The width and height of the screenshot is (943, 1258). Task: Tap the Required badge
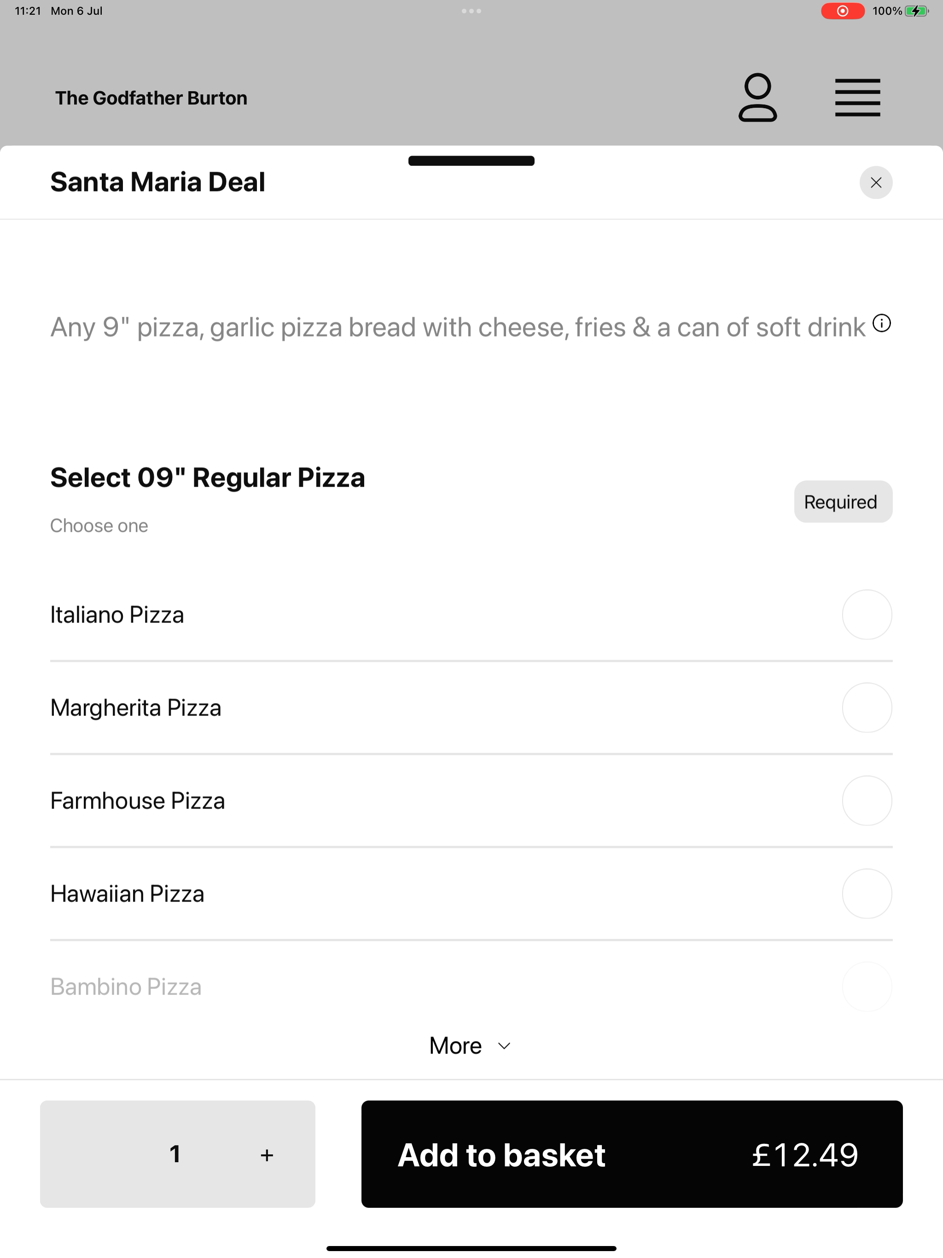click(x=843, y=501)
